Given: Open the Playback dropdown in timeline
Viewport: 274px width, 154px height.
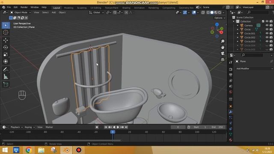Looking at the screenshot, I should [17, 127].
